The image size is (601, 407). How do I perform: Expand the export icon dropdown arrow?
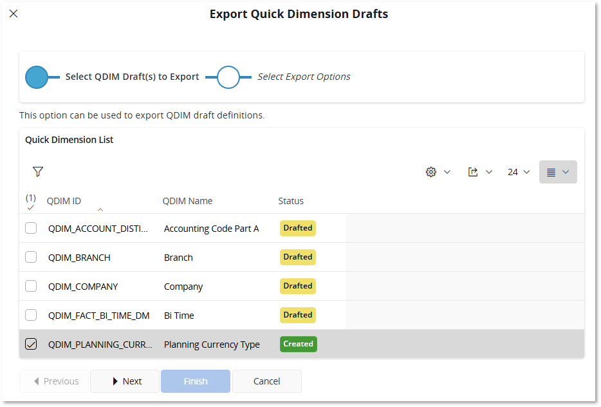[488, 172]
